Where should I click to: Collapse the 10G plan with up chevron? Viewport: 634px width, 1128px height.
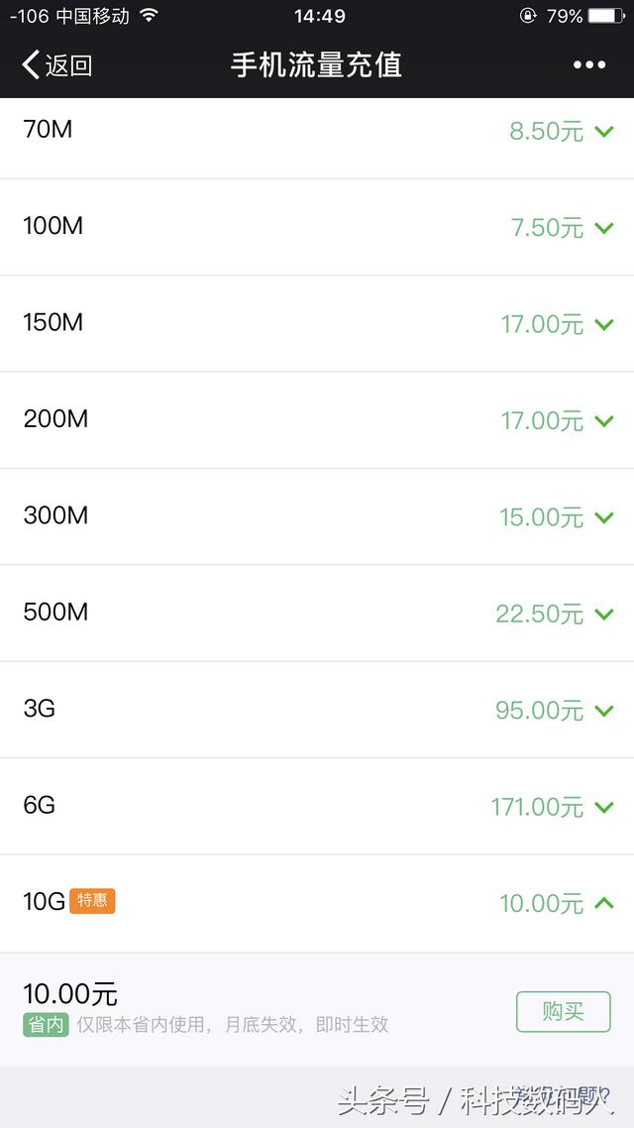pyautogui.click(x=604, y=902)
